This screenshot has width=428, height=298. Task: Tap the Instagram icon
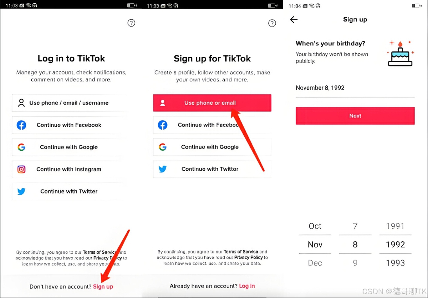click(21, 169)
